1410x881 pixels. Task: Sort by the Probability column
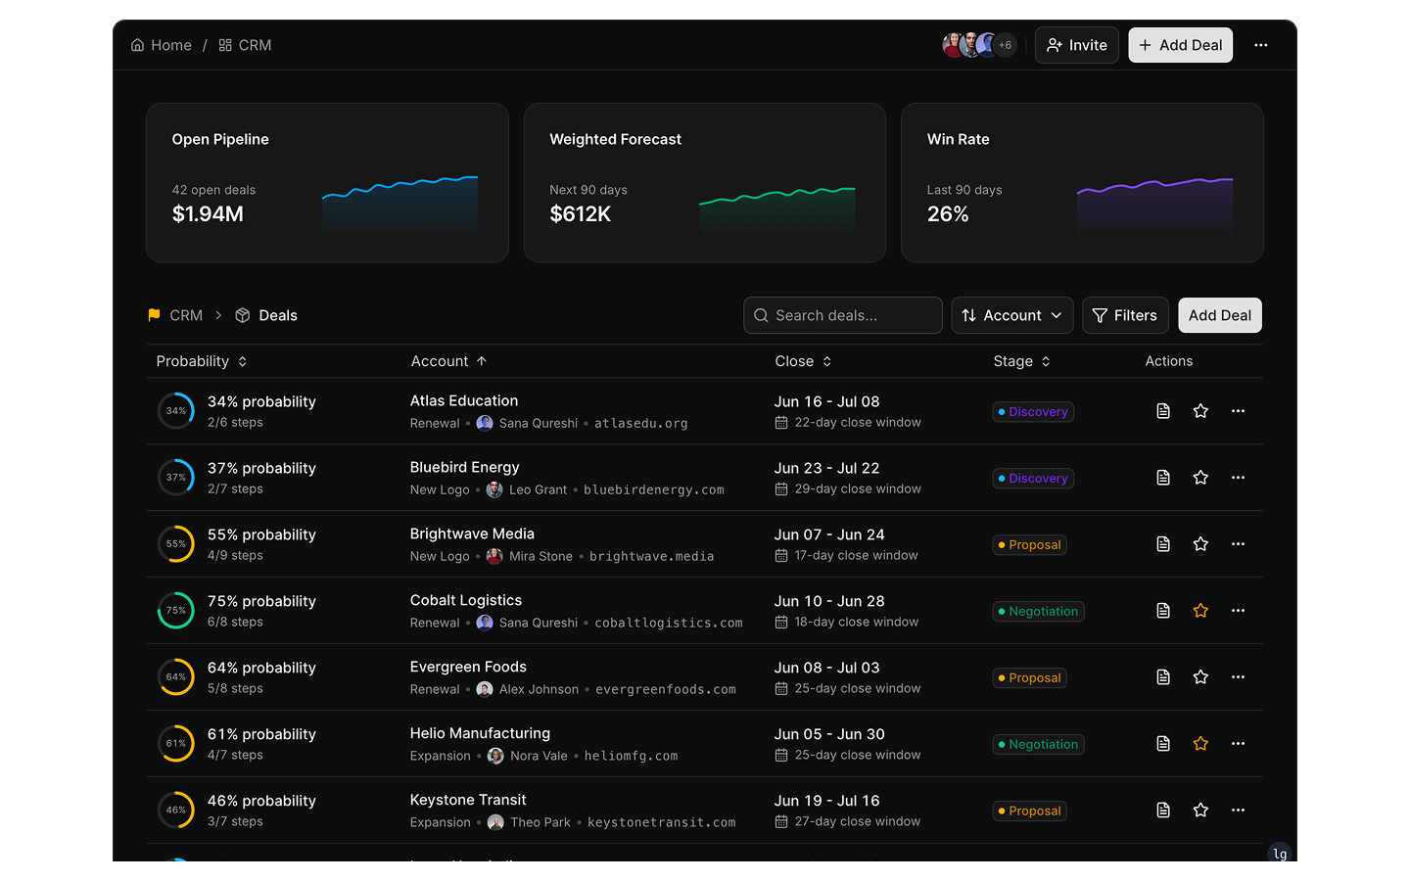[x=202, y=361]
